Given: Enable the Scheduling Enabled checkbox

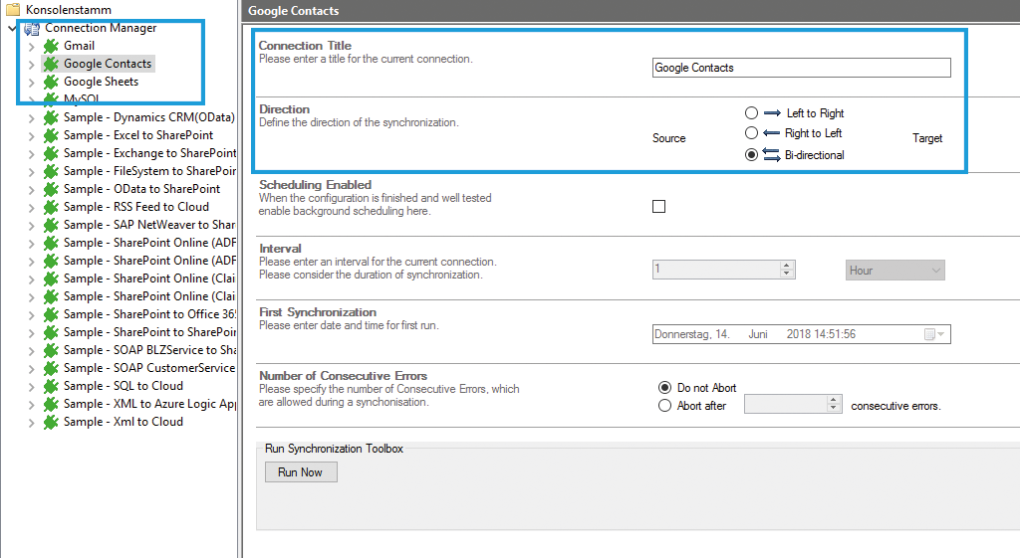Looking at the screenshot, I should 658,207.
